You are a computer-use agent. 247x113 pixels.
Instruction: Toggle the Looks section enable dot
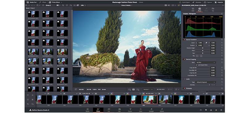[x=184, y=79]
